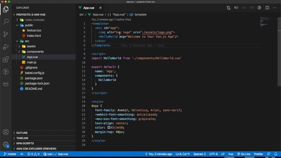
Task: Click the "App.vue" braces breadcrumb
Action: tap(117, 14)
